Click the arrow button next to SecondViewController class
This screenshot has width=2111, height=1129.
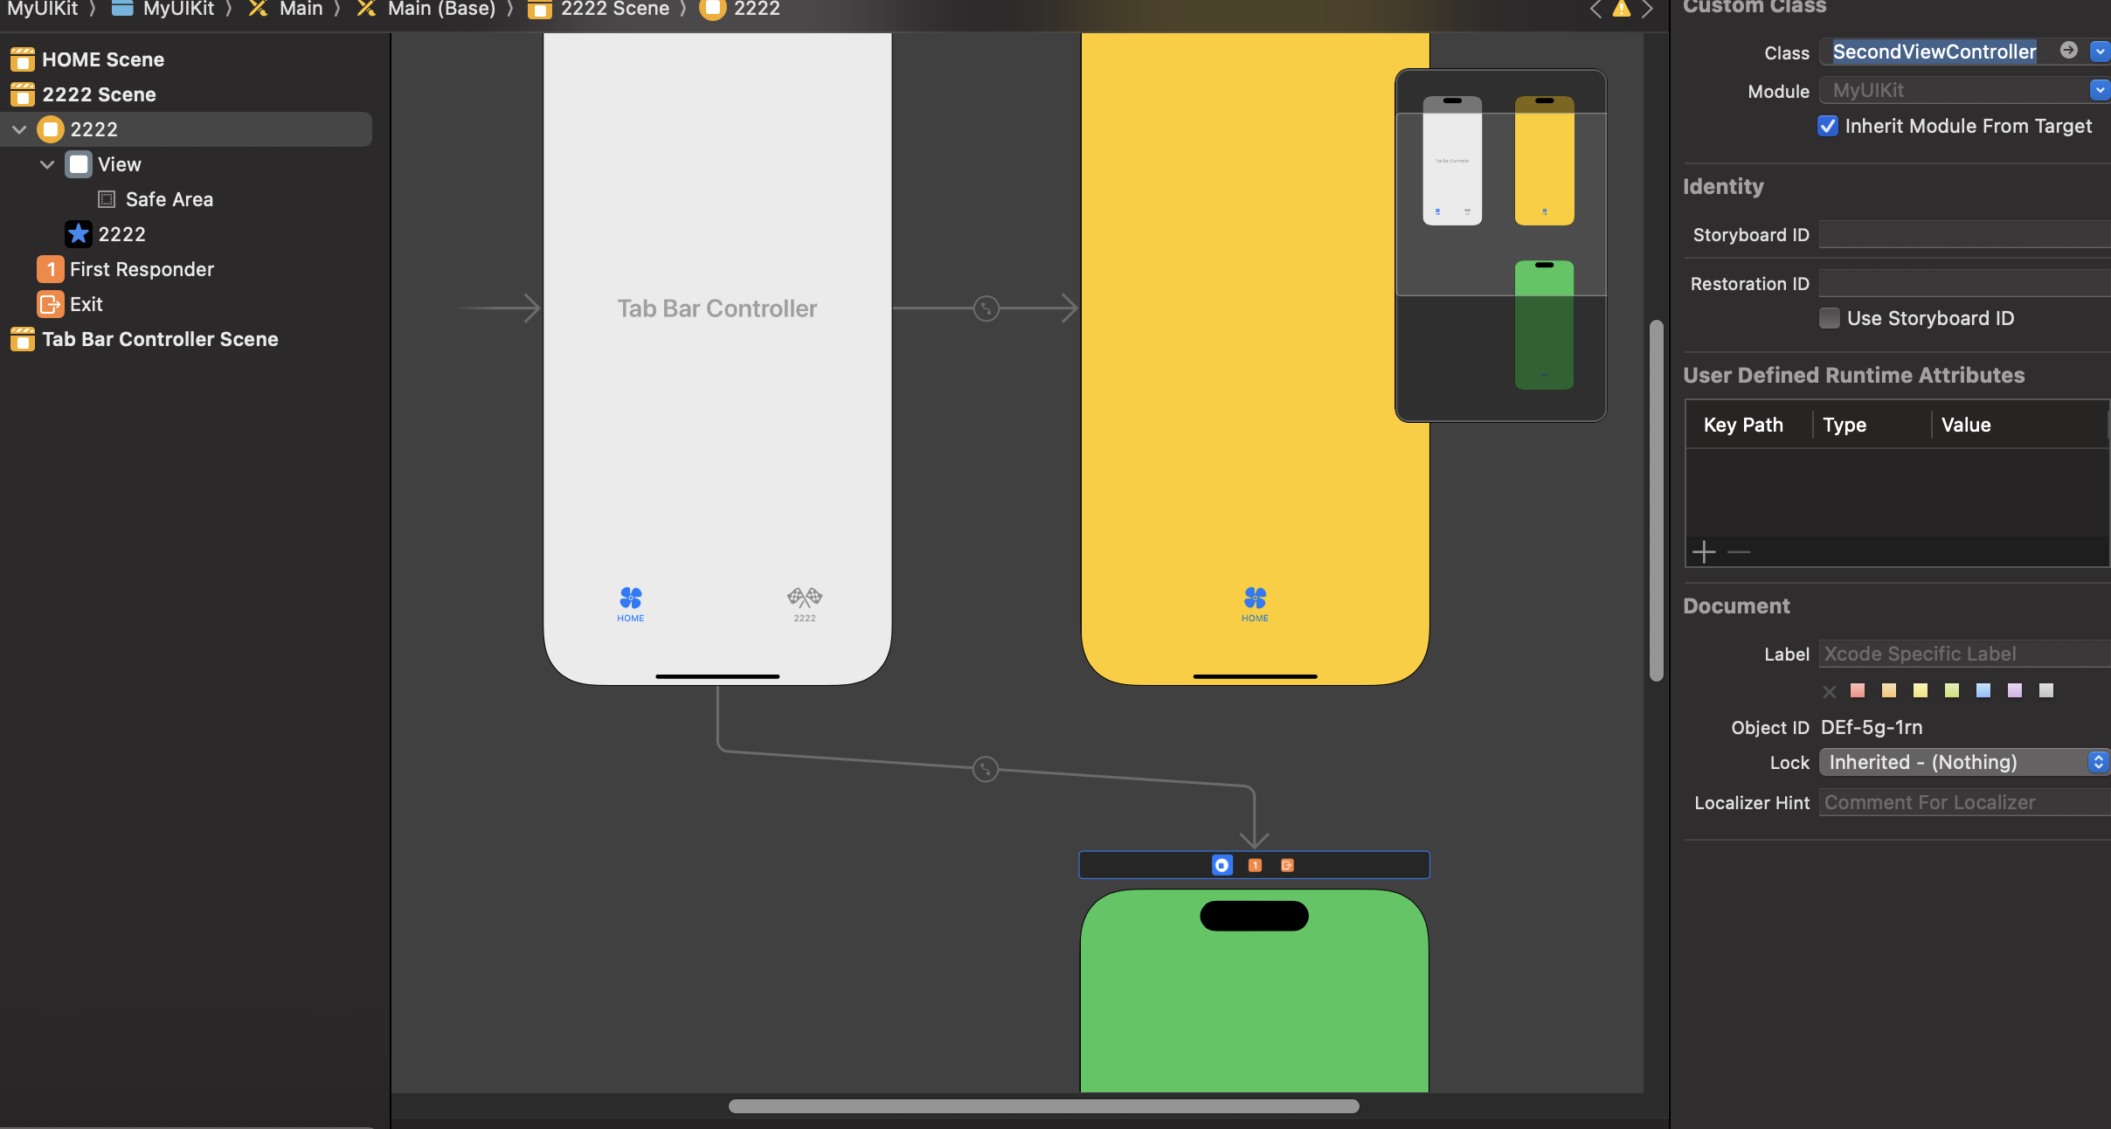point(2068,51)
